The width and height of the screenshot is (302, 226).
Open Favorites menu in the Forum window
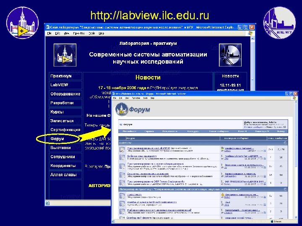(136, 98)
